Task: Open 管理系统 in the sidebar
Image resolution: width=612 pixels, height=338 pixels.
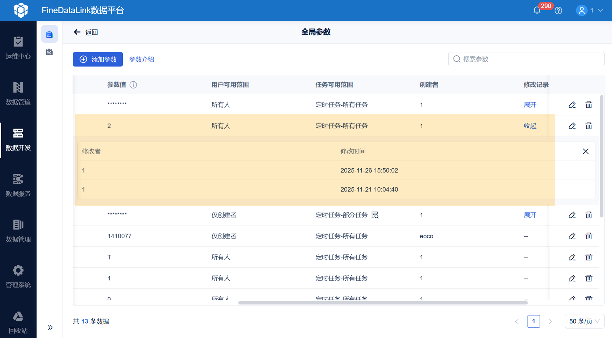Action: pos(18,277)
